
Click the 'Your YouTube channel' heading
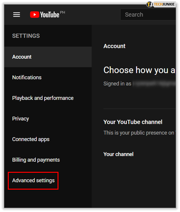[x=133, y=122]
